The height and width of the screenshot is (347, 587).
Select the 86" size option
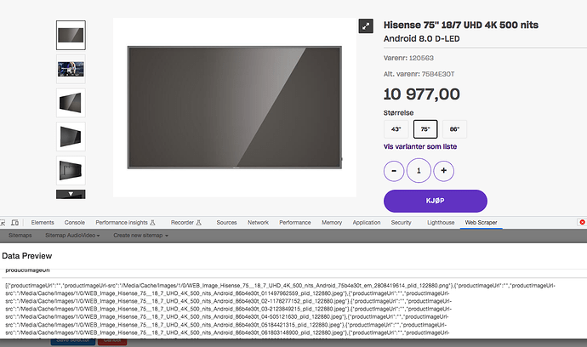tap(454, 129)
